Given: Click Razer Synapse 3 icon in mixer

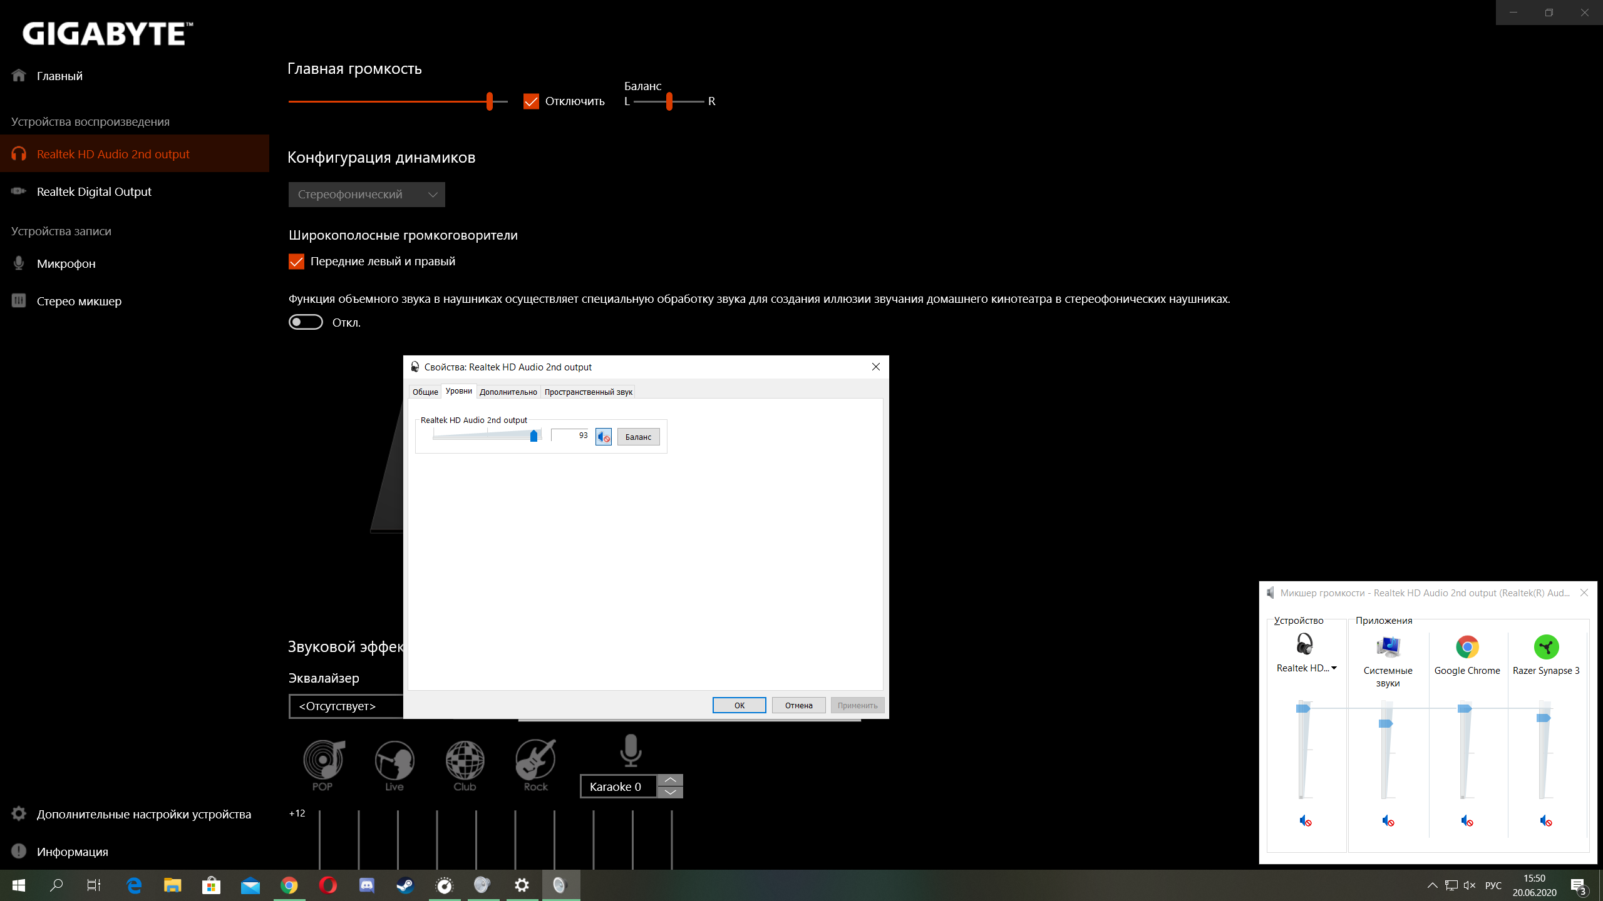Looking at the screenshot, I should (1546, 647).
